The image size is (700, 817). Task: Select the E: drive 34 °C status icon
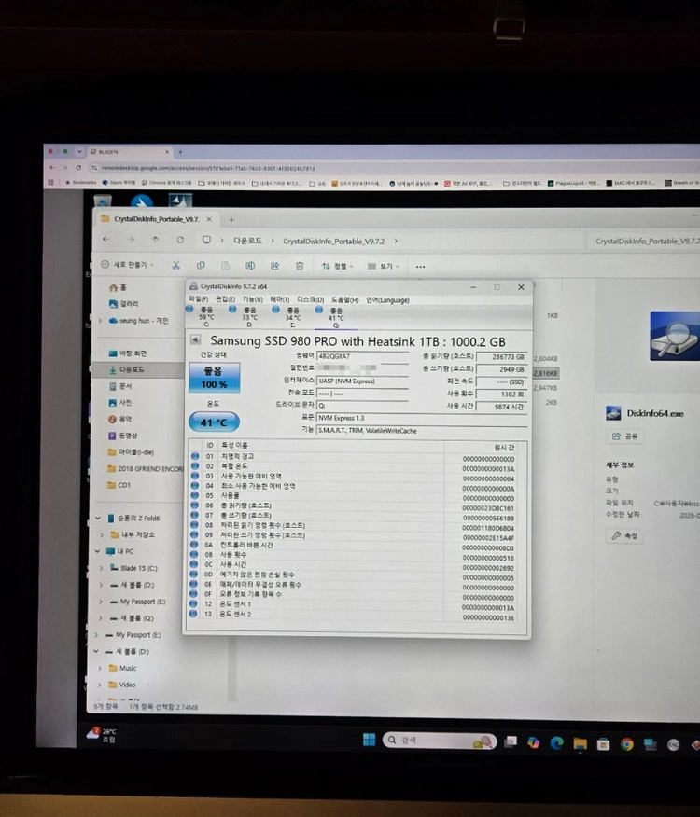276,309
